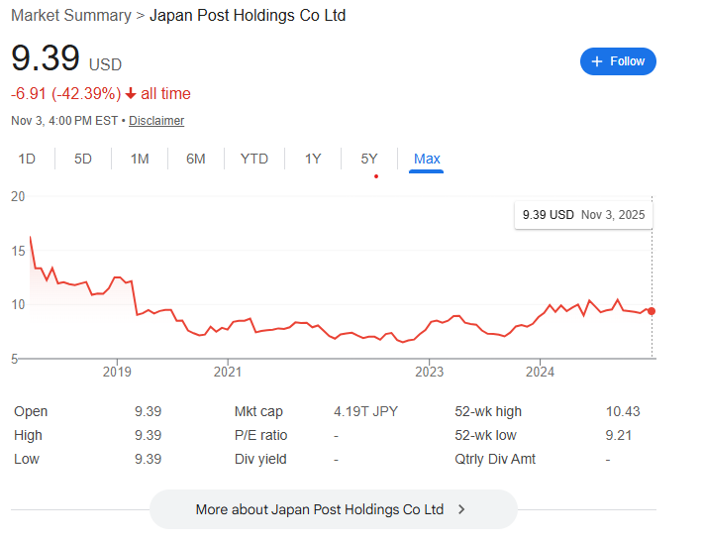Image resolution: width=703 pixels, height=542 pixels.
Task: Click the 52-wk low value 9.21
Action: click(x=619, y=435)
